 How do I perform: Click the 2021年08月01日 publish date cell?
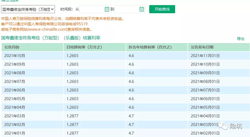[x=219, y=82]
